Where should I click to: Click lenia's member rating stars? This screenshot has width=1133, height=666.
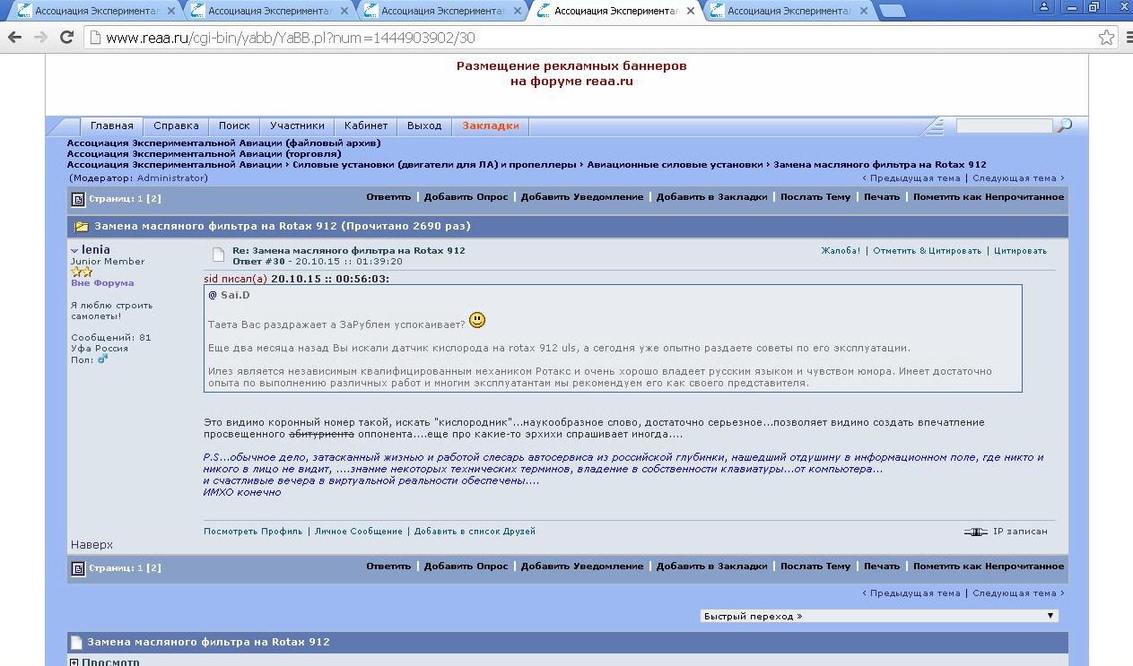pyautogui.click(x=82, y=272)
